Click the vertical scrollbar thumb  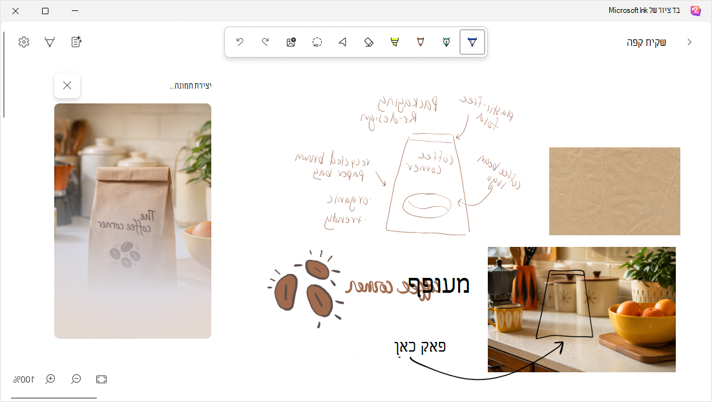4,74
